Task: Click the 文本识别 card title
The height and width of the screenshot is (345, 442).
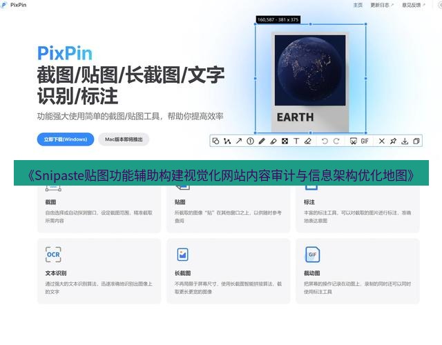Action: (56, 273)
